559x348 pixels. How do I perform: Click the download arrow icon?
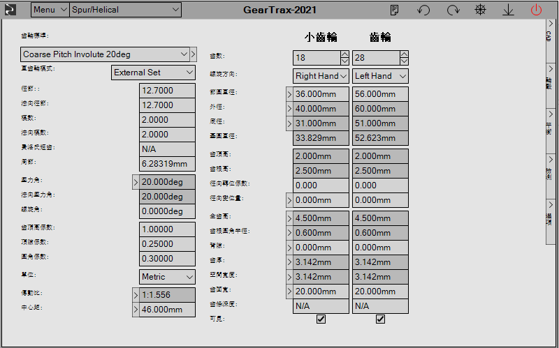tap(508, 10)
